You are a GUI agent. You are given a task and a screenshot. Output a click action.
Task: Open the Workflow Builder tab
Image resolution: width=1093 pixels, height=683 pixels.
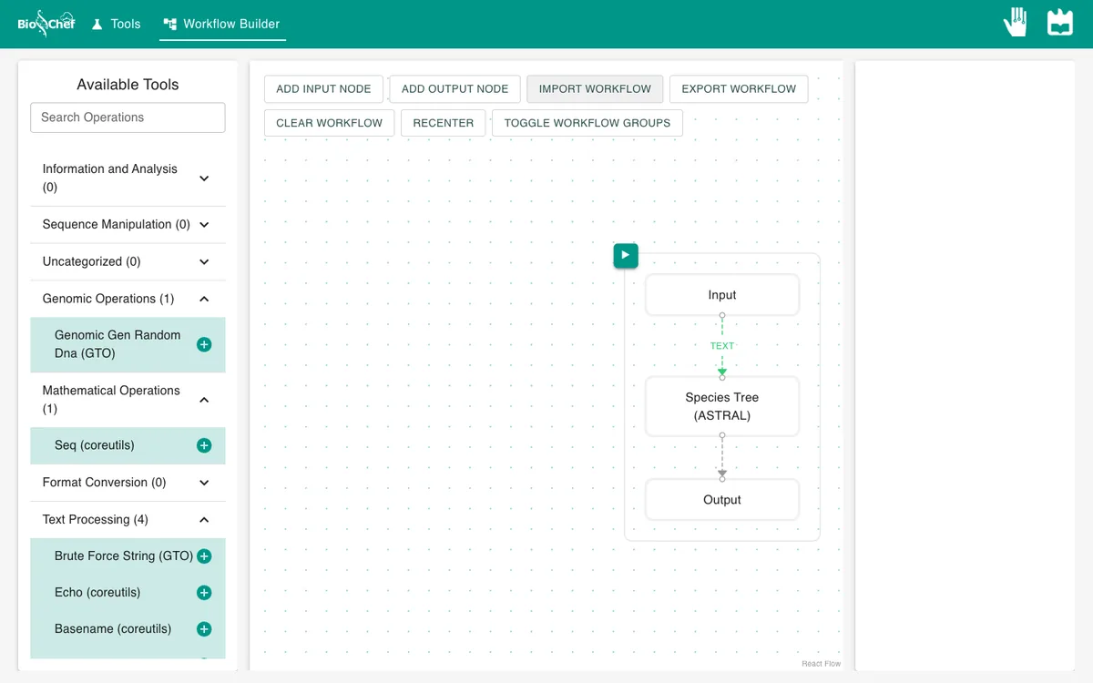coord(222,24)
